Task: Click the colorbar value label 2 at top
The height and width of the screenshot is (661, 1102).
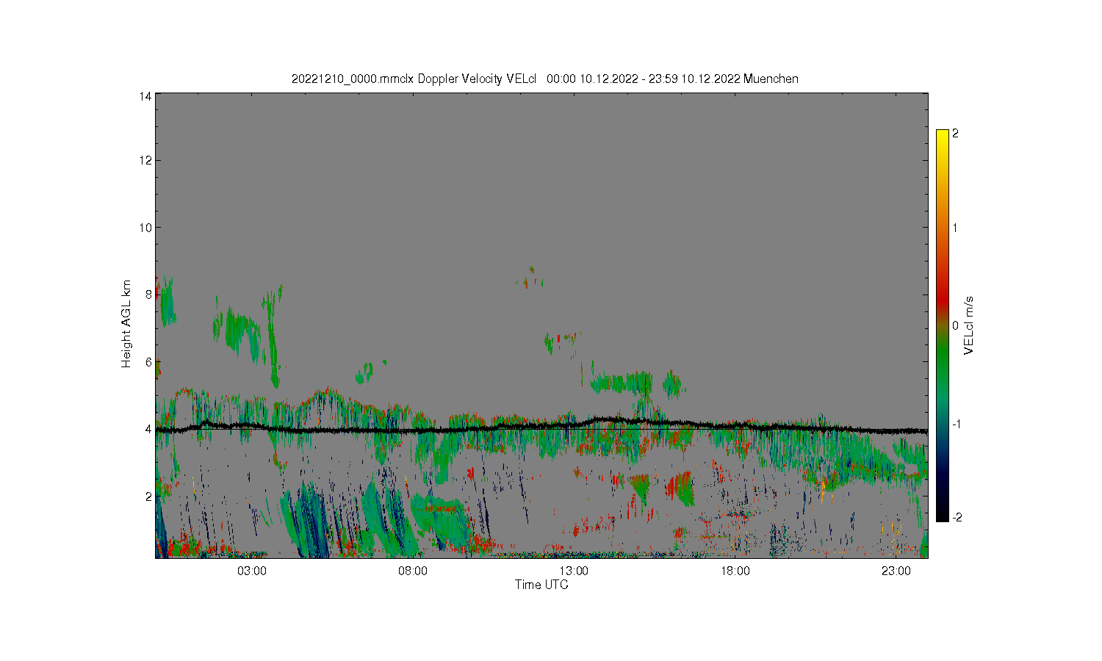Action: click(955, 134)
